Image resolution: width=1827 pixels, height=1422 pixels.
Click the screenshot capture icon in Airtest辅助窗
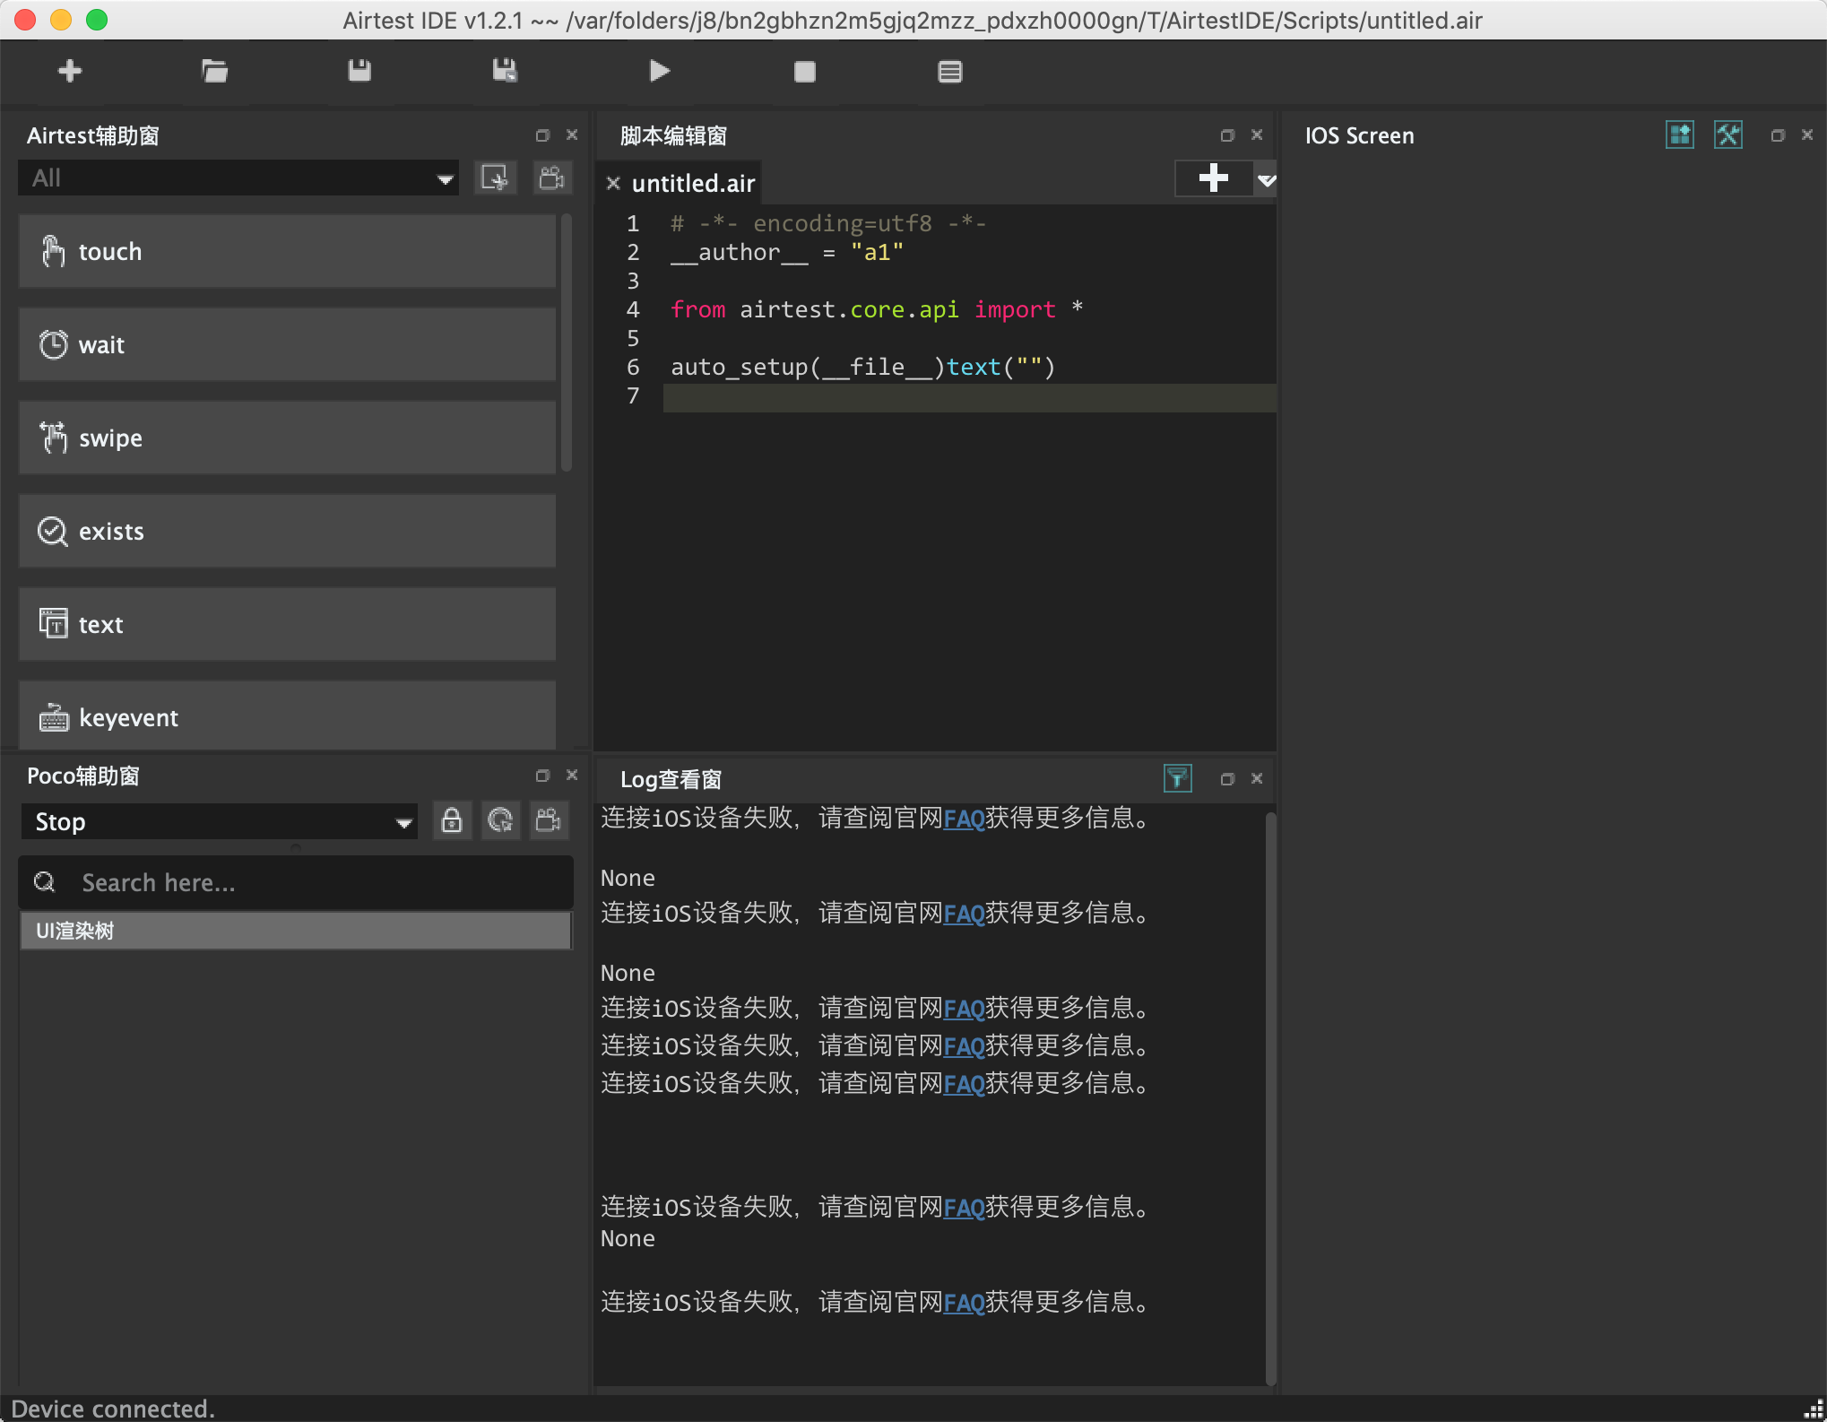495,178
